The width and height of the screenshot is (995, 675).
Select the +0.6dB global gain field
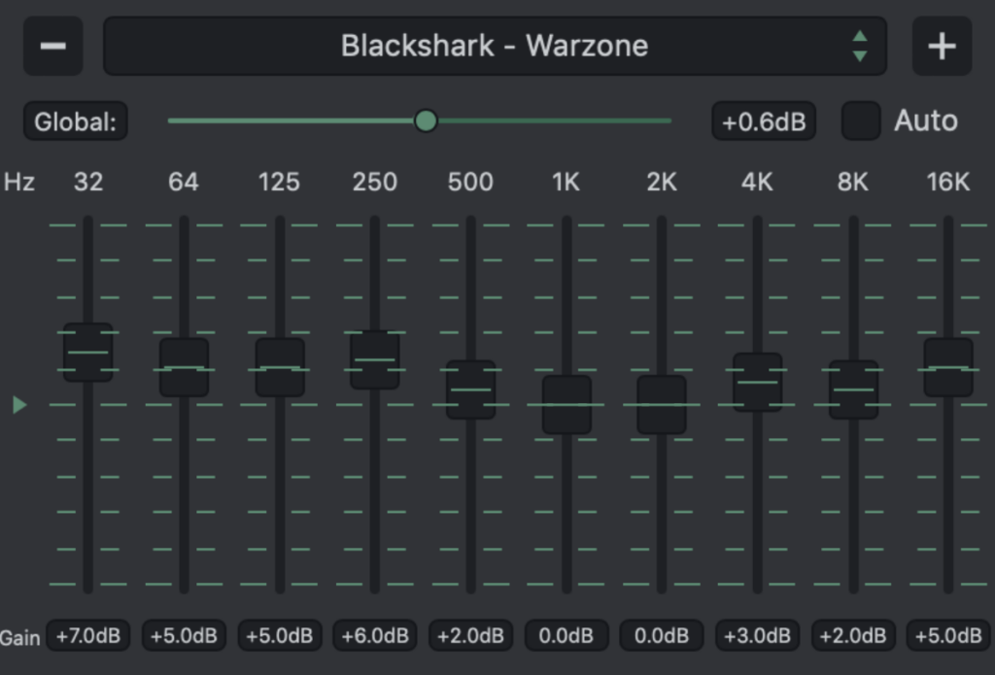pyautogui.click(x=763, y=122)
